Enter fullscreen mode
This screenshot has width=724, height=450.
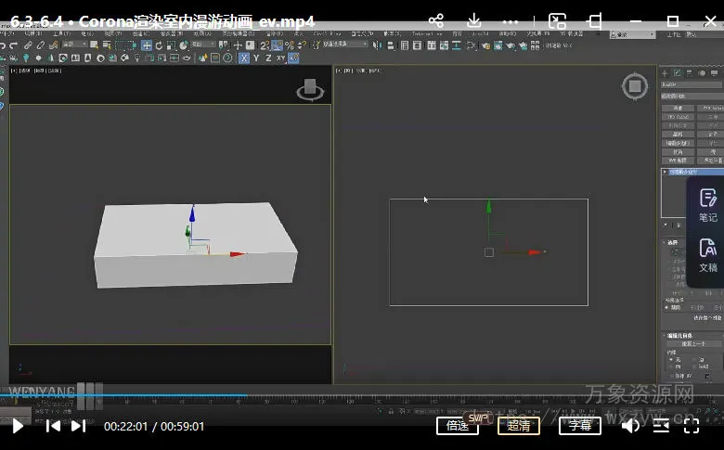(692, 426)
